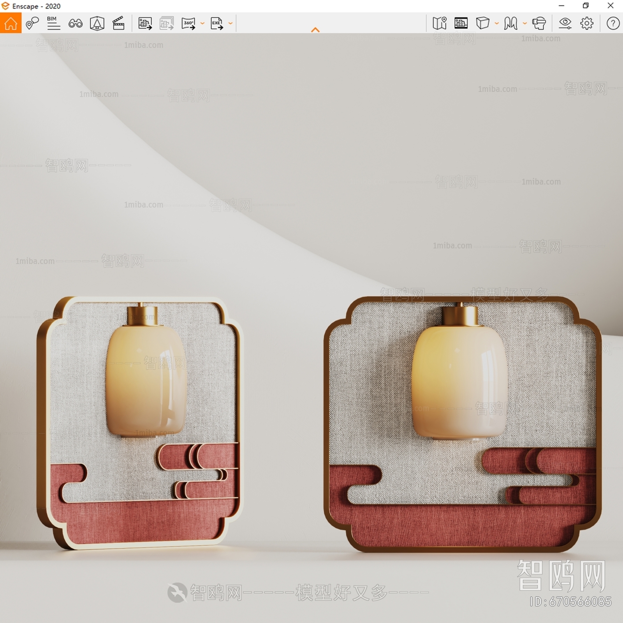The height and width of the screenshot is (623, 623).
Task: Close the Enscape window
Action: tap(611, 5)
